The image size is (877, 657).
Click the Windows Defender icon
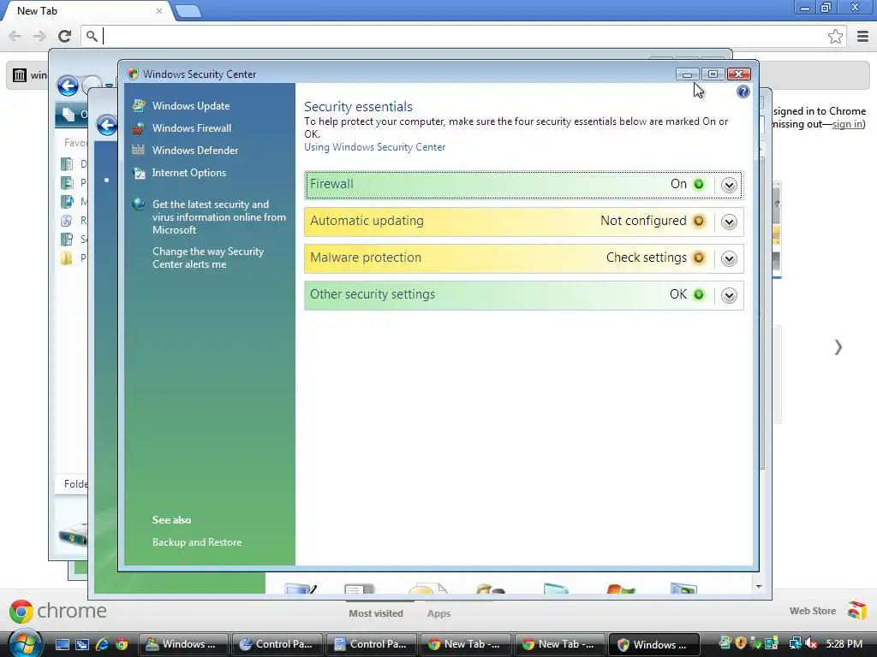click(138, 150)
